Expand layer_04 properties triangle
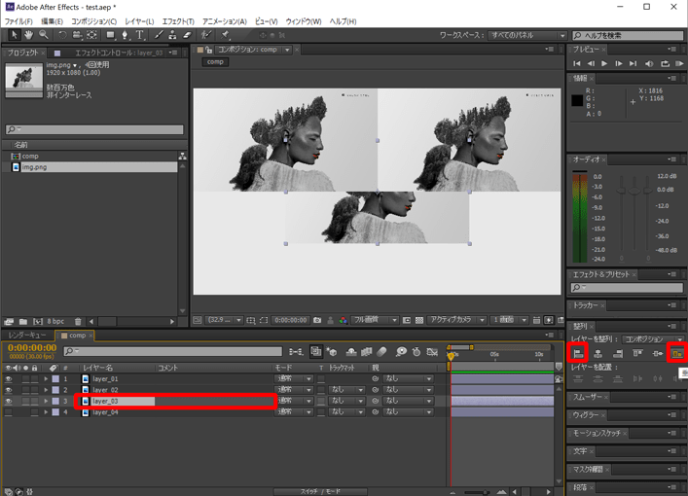The width and height of the screenshot is (688, 496). point(46,412)
